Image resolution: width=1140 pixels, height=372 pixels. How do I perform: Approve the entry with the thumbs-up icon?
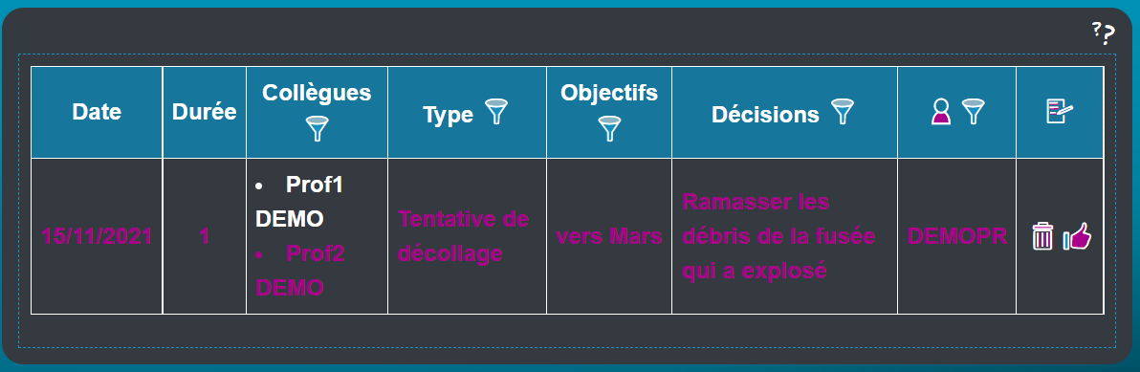tap(1078, 237)
